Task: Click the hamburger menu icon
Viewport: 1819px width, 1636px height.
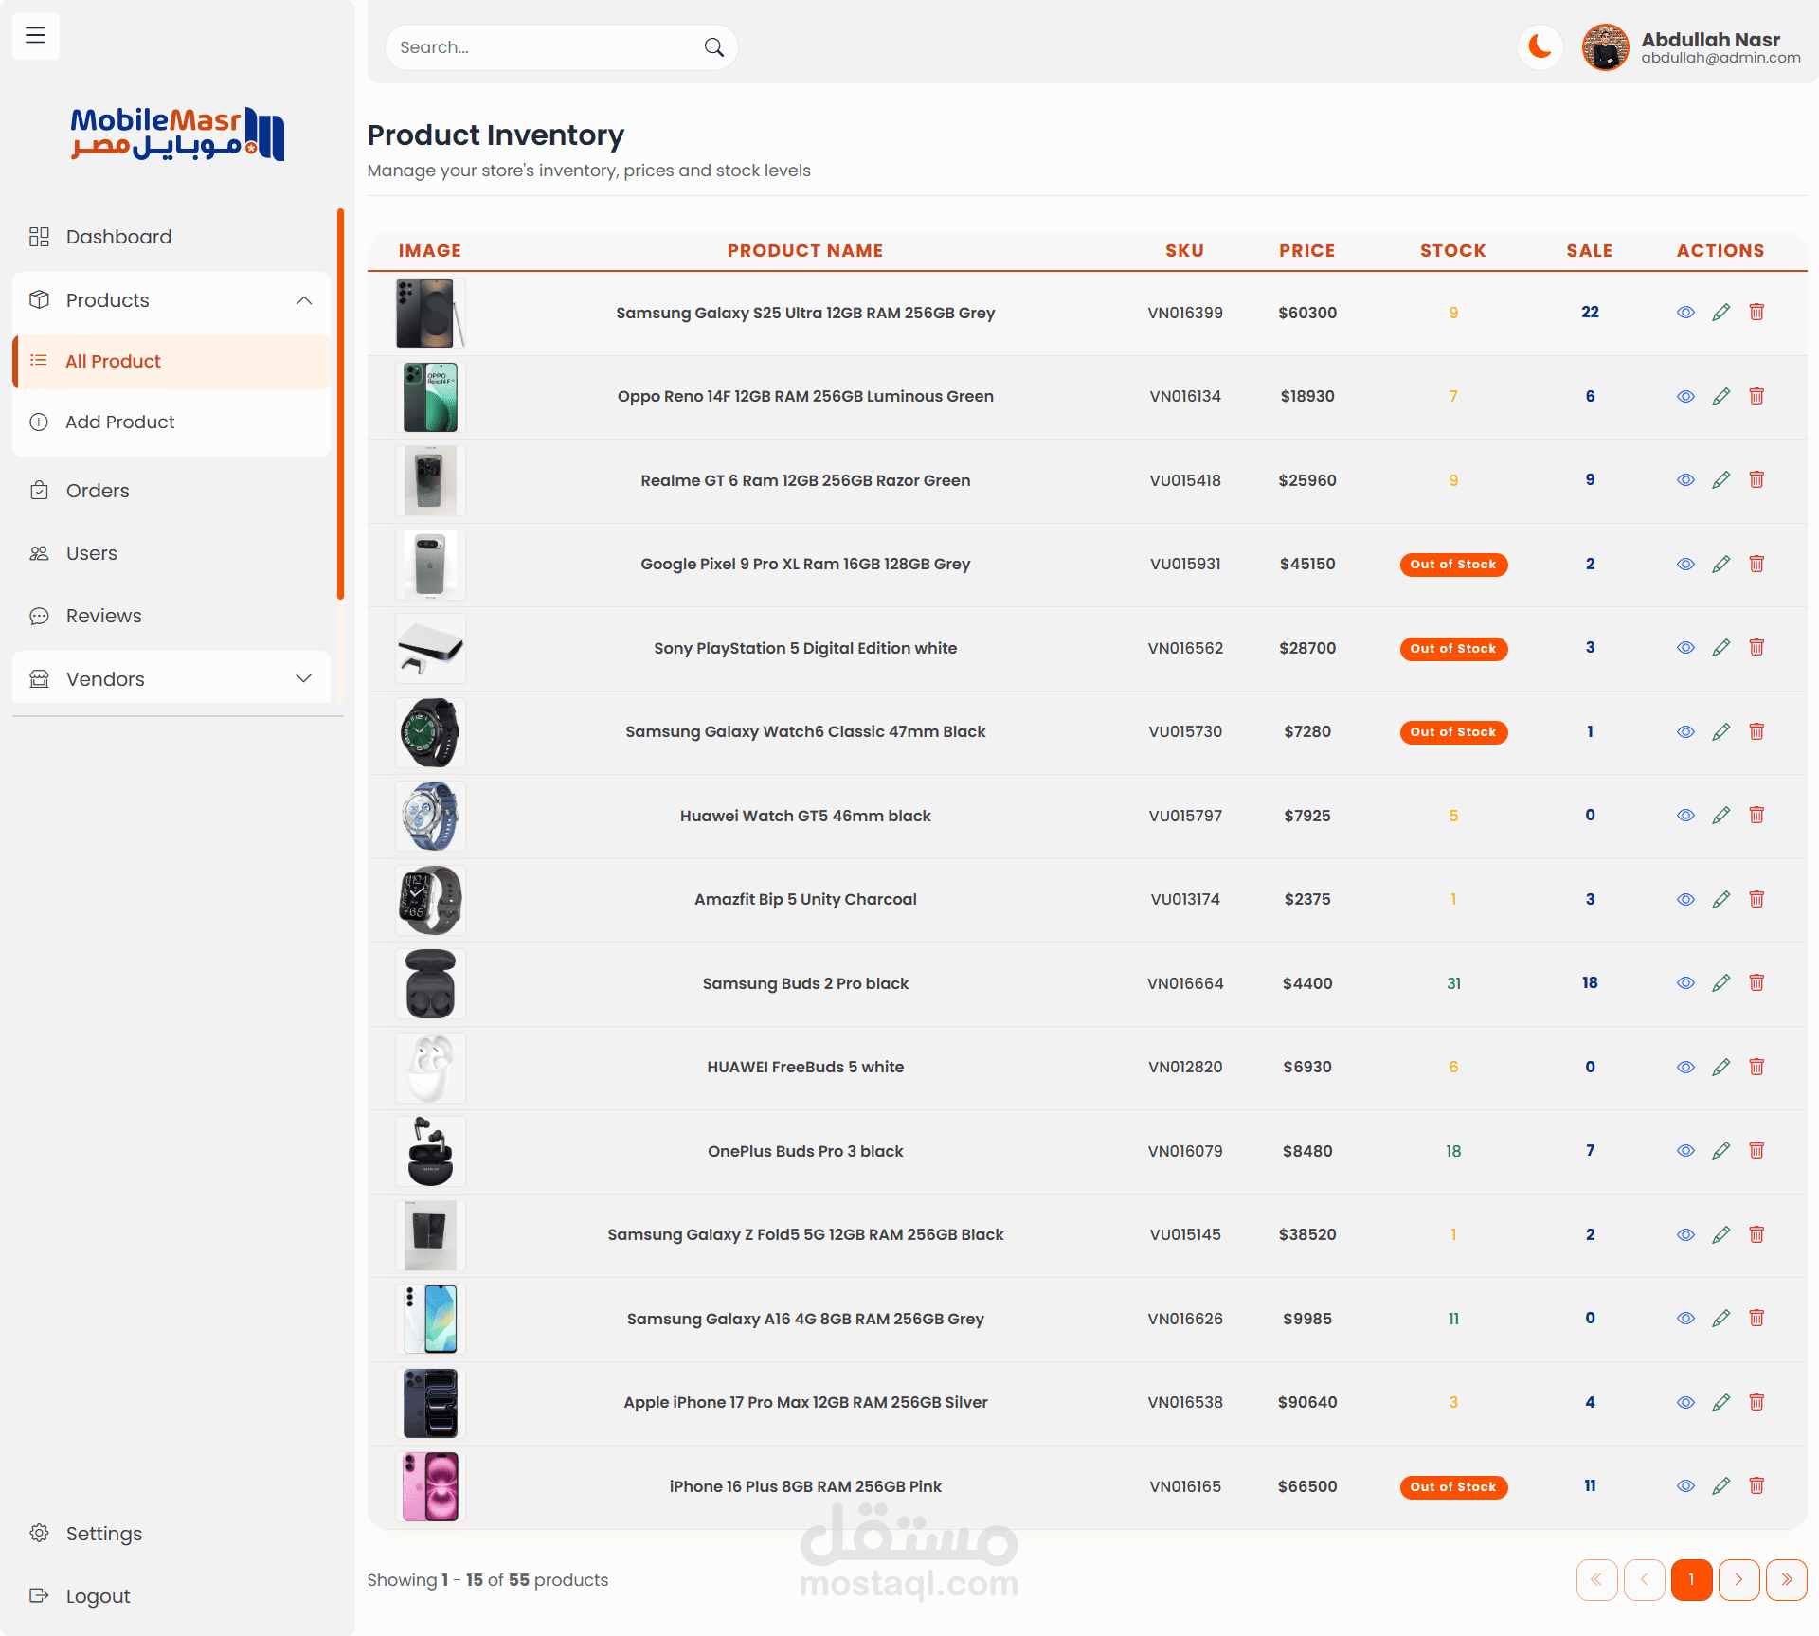Action: (36, 36)
